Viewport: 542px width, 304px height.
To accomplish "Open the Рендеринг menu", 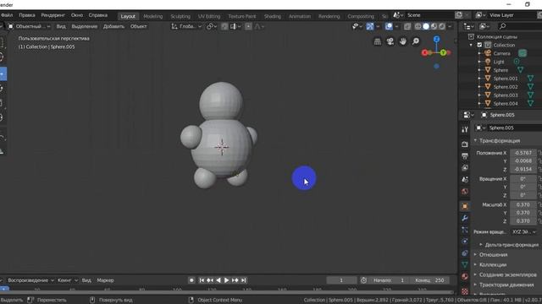I will (53, 15).
